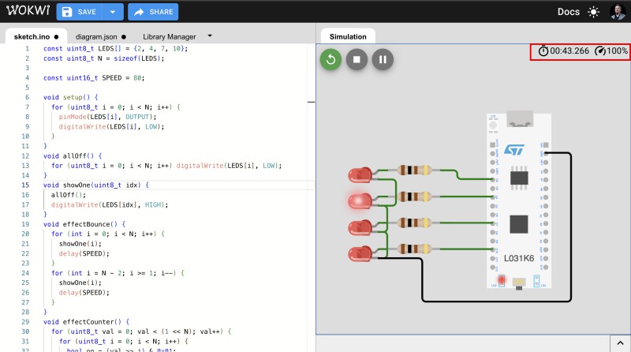Click the ST logo on the Nucleo board
The height and width of the screenshot is (352, 631).
tap(514, 150)
